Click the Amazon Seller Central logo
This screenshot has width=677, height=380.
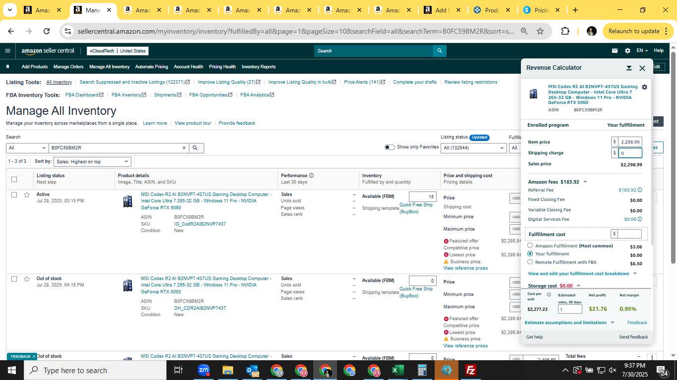(x=48, y=50)
